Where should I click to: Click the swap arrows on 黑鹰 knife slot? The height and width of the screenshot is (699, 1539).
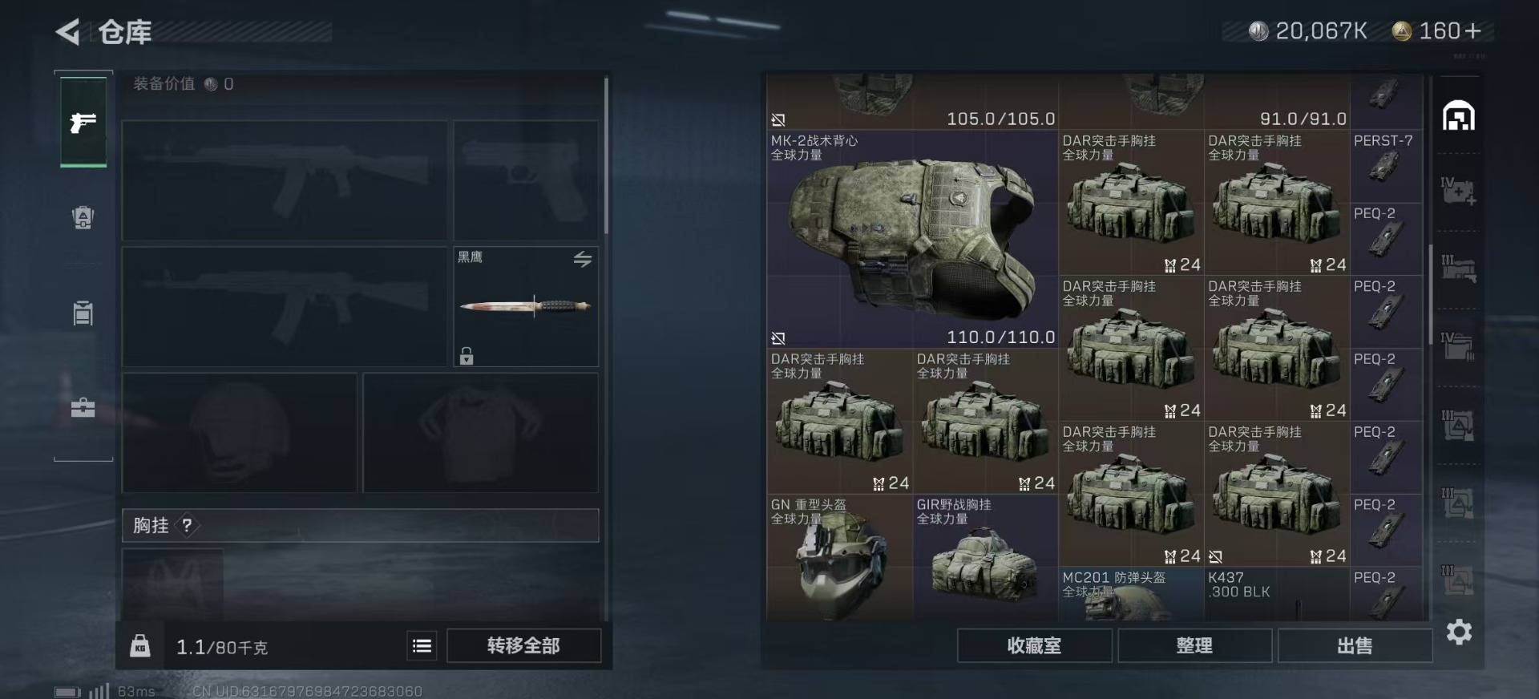coord(583,259)
